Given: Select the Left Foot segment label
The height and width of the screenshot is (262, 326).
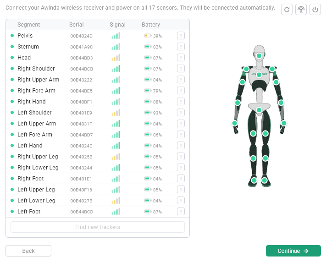Looking at the screenshot, I should tap(29, 212).
